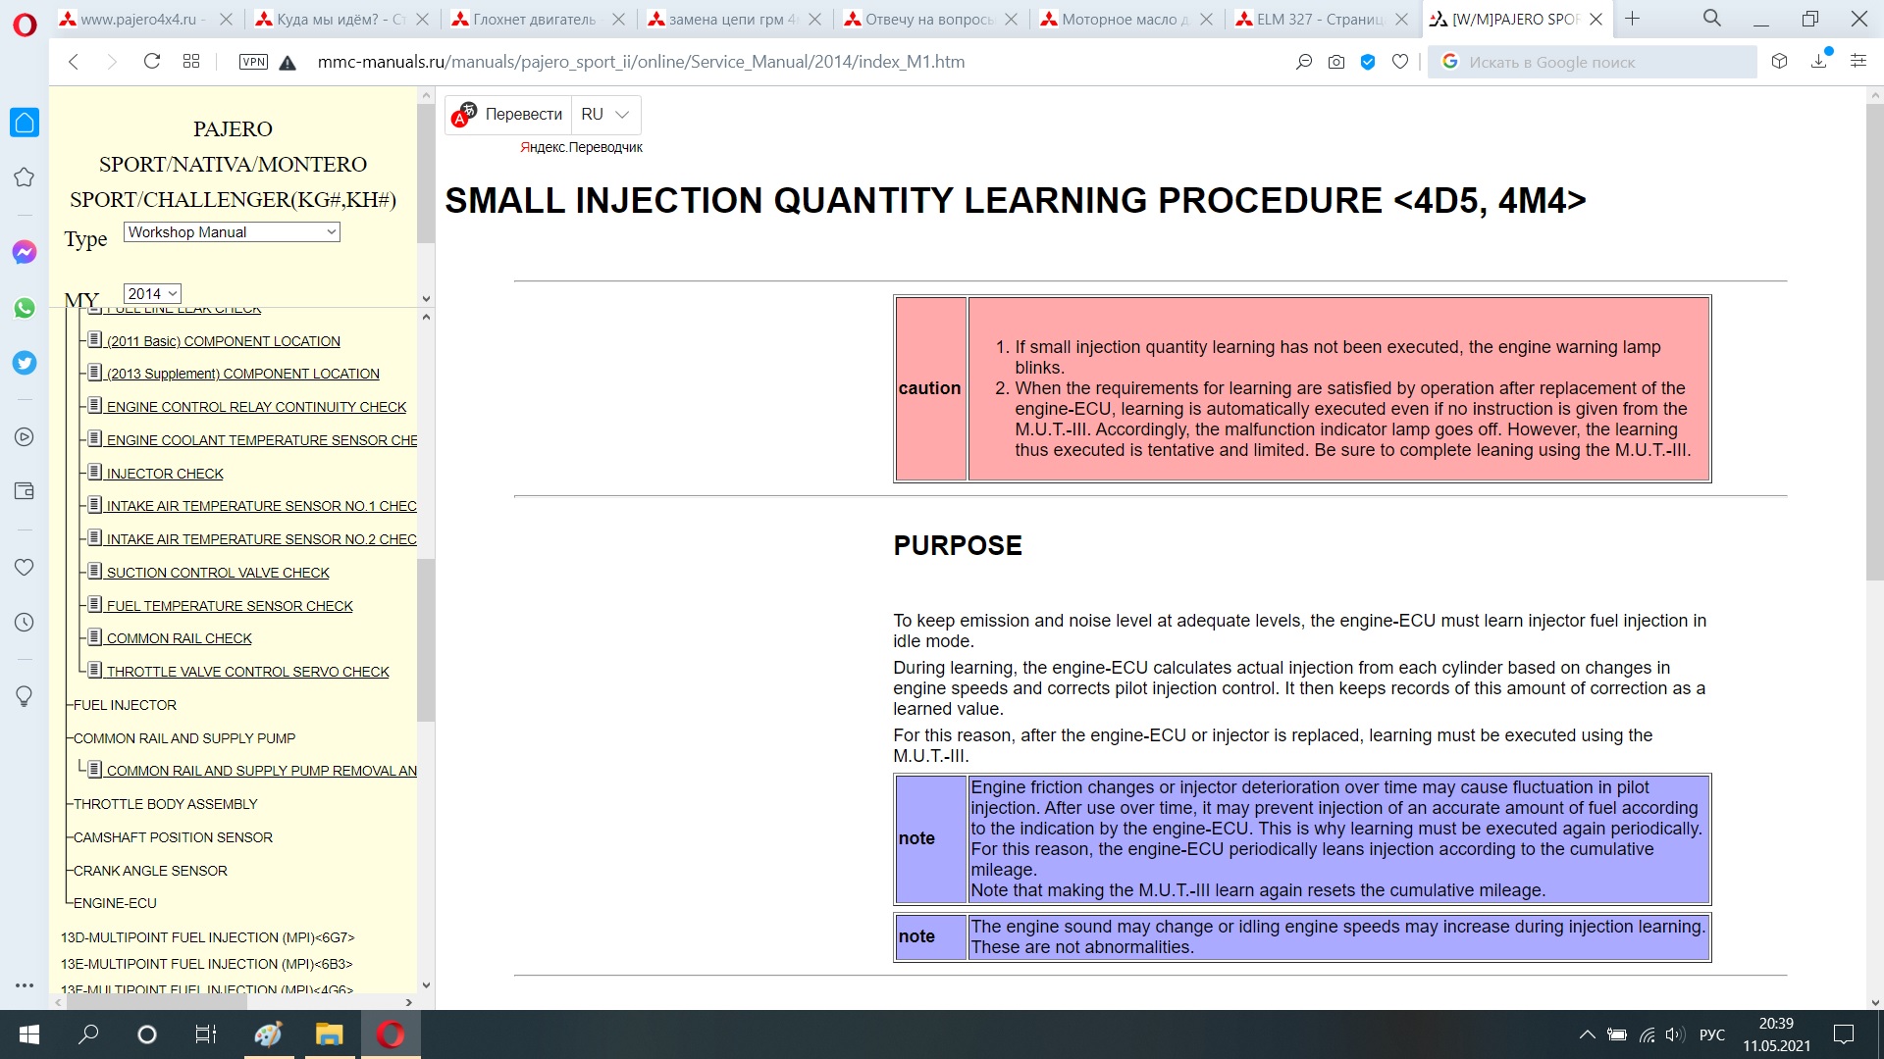This screenshot has width=1884, height=1059.
Task: Reload the current page
Action: 151,62
